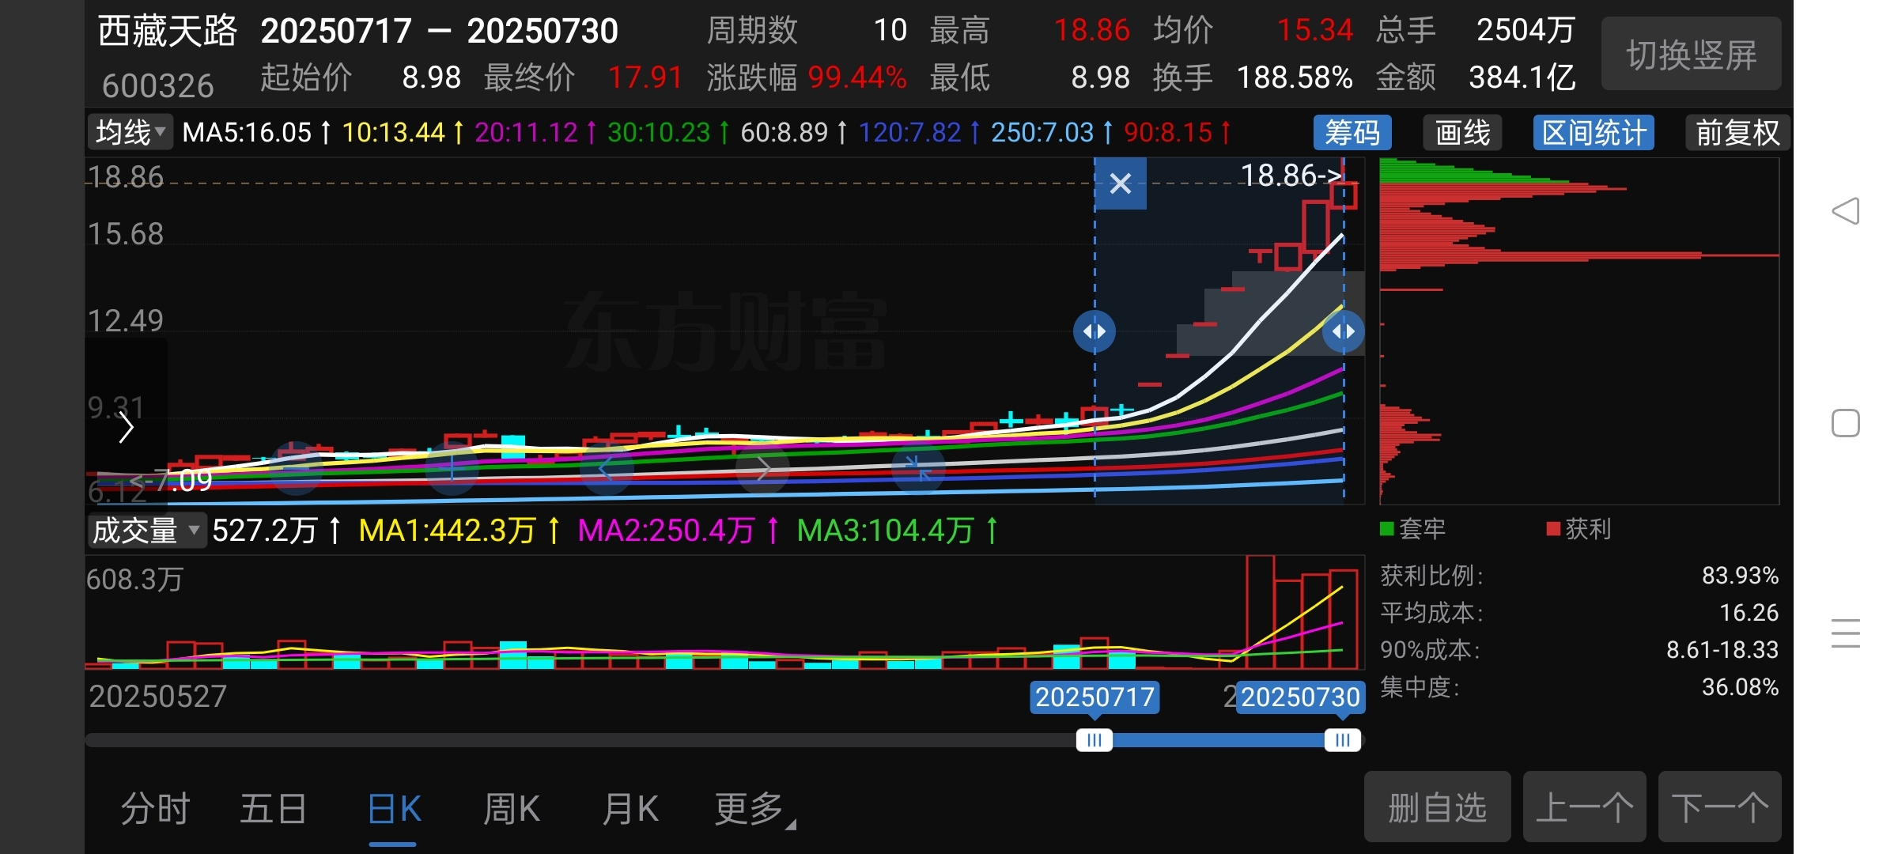
Task: Tap 删自选 to remove from watchlist
Action: click(1437, 807)
